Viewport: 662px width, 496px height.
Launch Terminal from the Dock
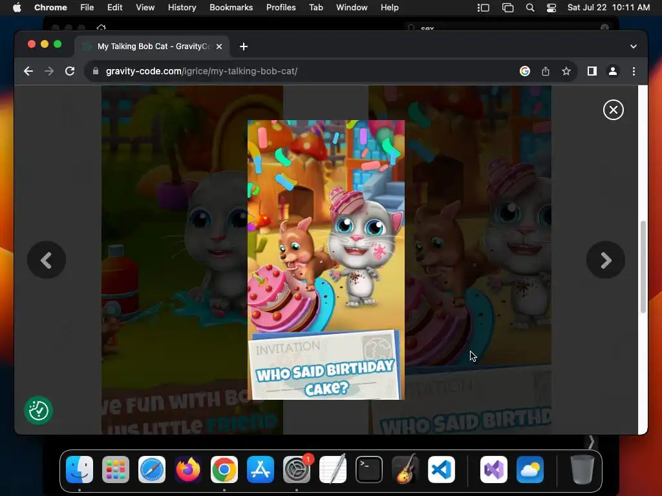[x=369, y=470]
